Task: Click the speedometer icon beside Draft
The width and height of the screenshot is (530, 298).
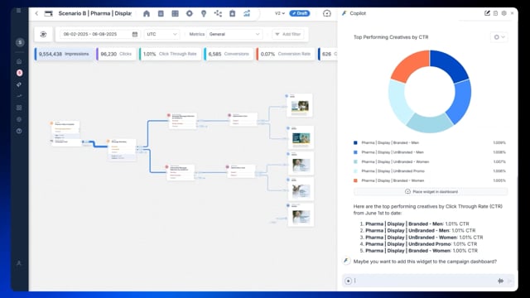Action: point(327,13)
